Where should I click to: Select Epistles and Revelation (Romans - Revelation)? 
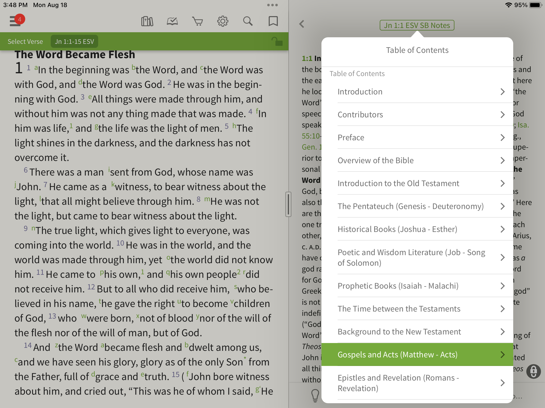[x=417, y=383]
